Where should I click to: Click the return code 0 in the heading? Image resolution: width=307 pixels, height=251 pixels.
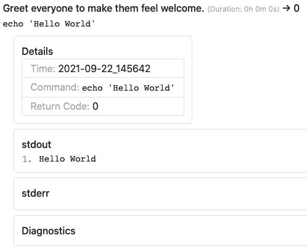(x=297, y=9)
